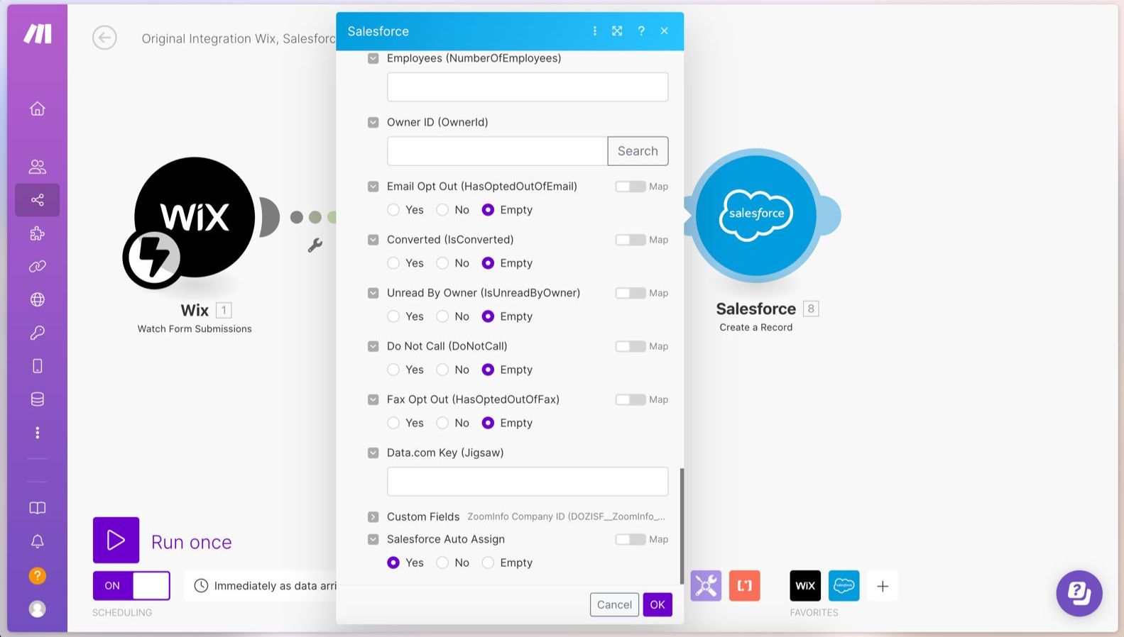Open the schedule setting 'Immediately as data arrives'
The width and height of the screenshot is (1124, 637).
[x=261, y=586]
